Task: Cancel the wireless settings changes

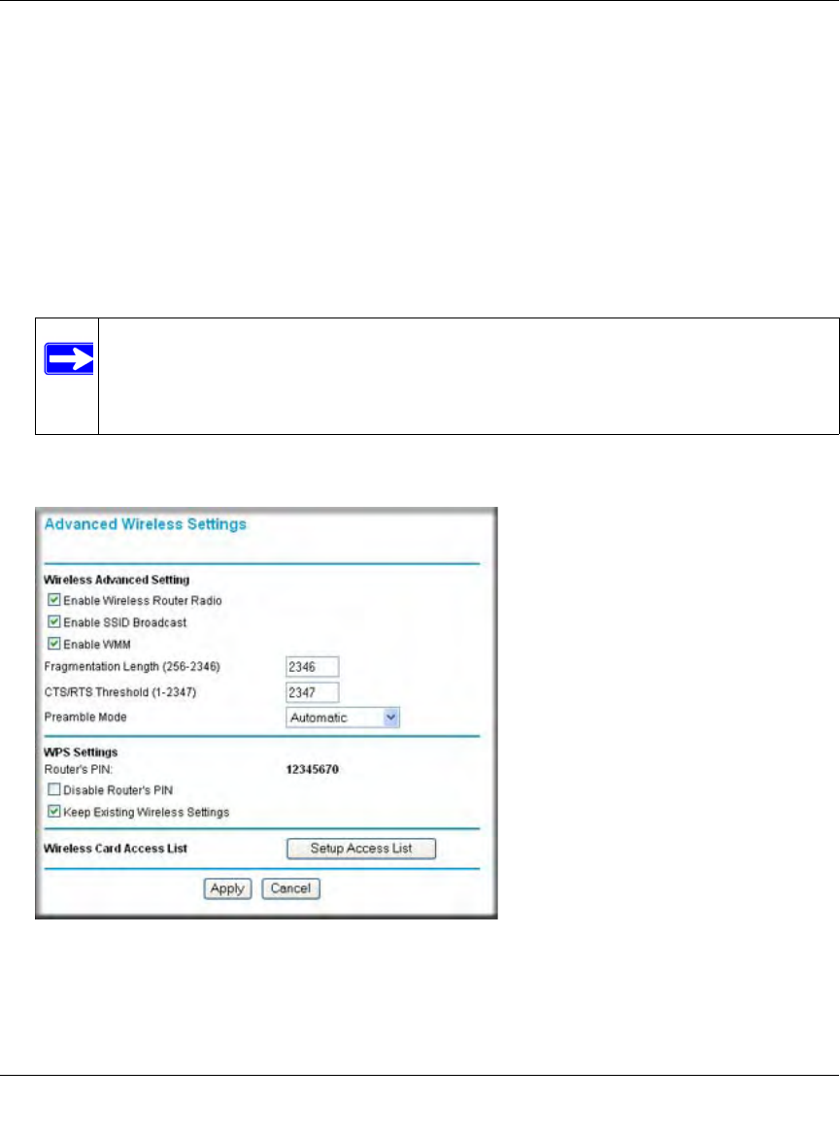Action: point(290,888)
